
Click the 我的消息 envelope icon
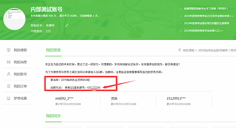[8, 62]
